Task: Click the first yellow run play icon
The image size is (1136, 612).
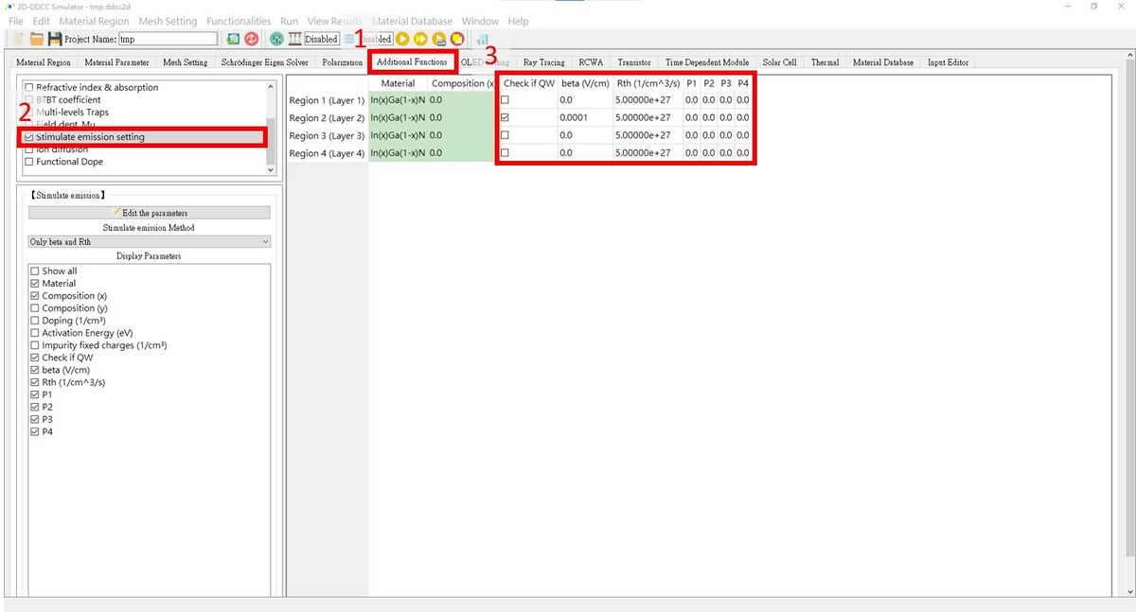Action: [x=402, y=39]
